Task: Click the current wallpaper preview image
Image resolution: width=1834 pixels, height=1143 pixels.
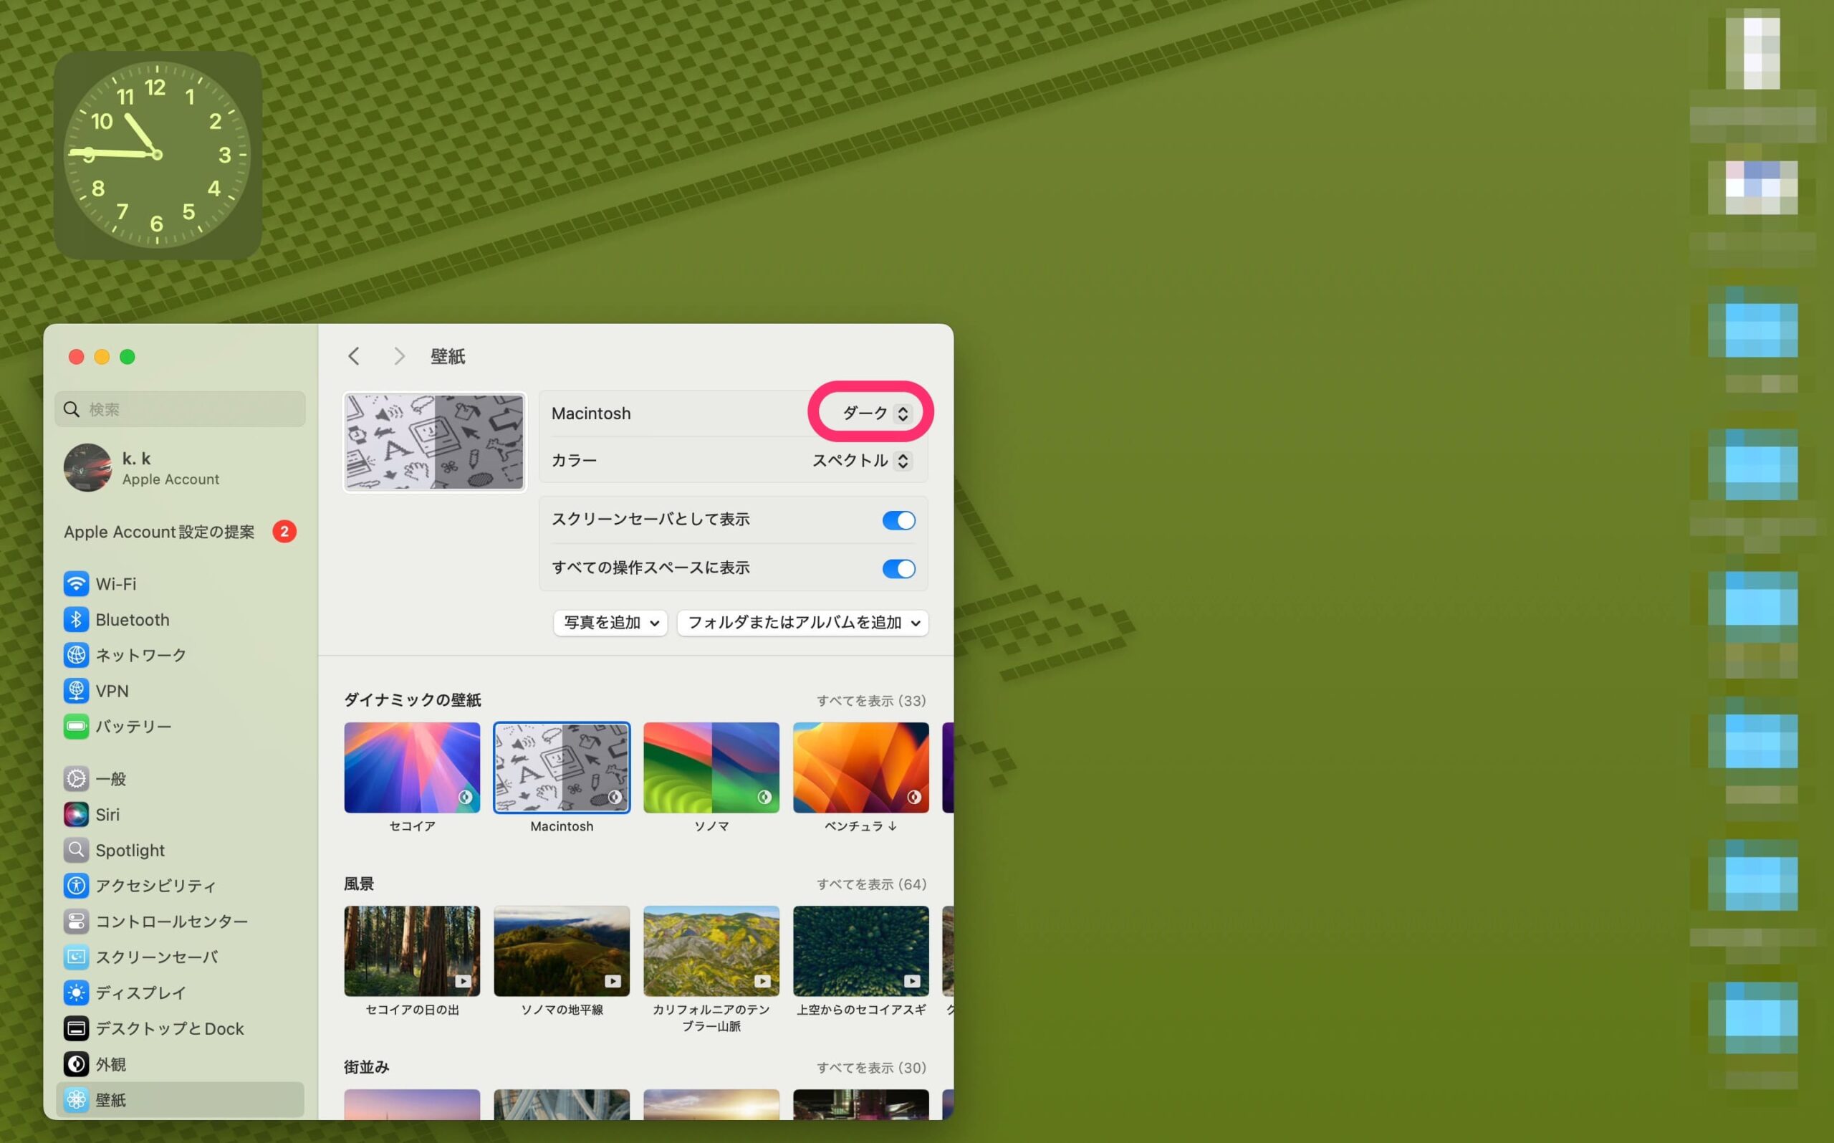Action: click(435, 442)
